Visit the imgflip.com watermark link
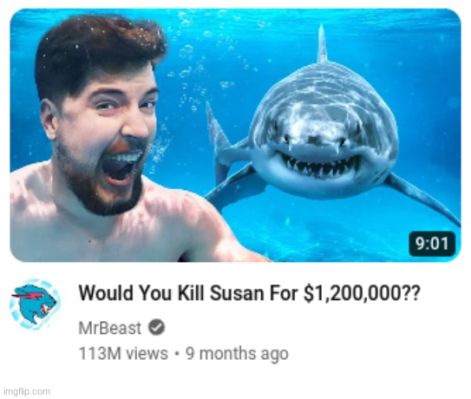This screenshot has width=471, height=399. [x=27, y=391]
